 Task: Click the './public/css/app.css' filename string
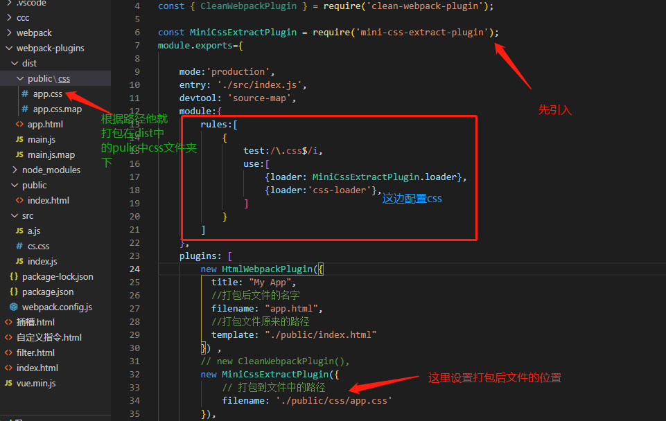point(334,401)
